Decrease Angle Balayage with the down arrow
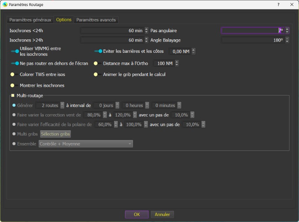 tap(287, 42)
